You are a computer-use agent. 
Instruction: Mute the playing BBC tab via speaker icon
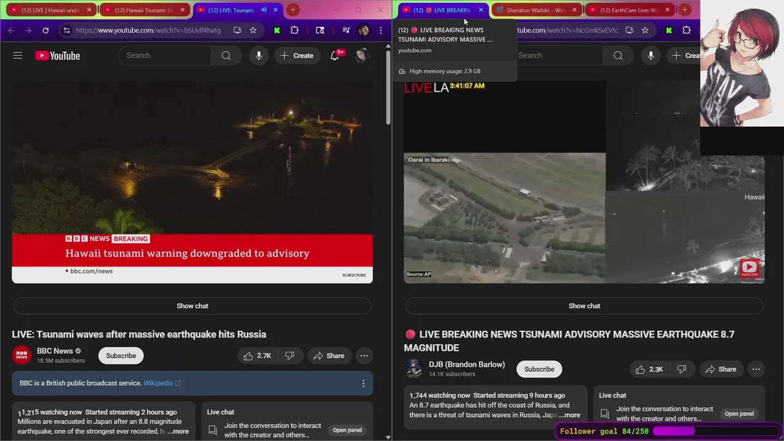point(264,10)
